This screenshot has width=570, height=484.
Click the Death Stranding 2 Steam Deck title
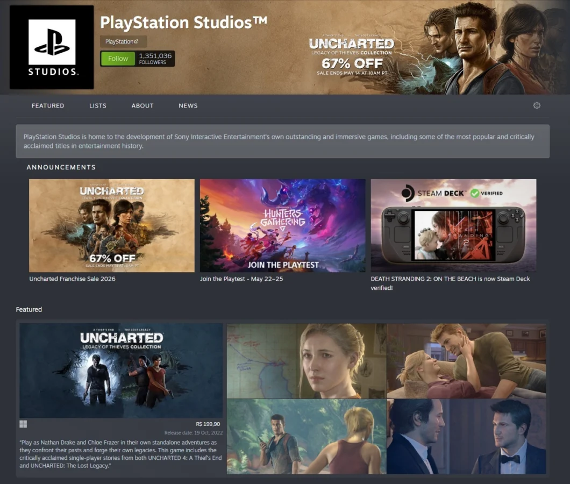click(x=450, y=283)
